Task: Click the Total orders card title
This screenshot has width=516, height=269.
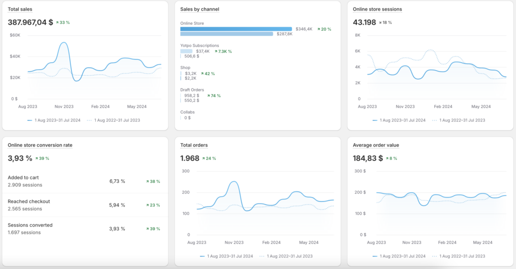Action: coord(194,145)
